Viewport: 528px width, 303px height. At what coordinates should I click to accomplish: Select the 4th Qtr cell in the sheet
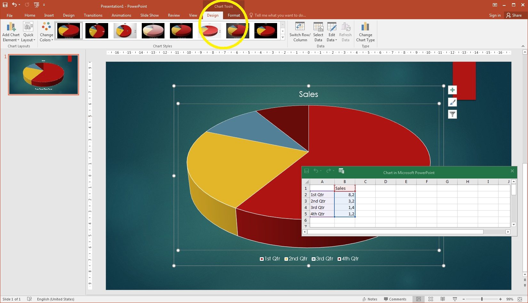[x=322, y=214]
